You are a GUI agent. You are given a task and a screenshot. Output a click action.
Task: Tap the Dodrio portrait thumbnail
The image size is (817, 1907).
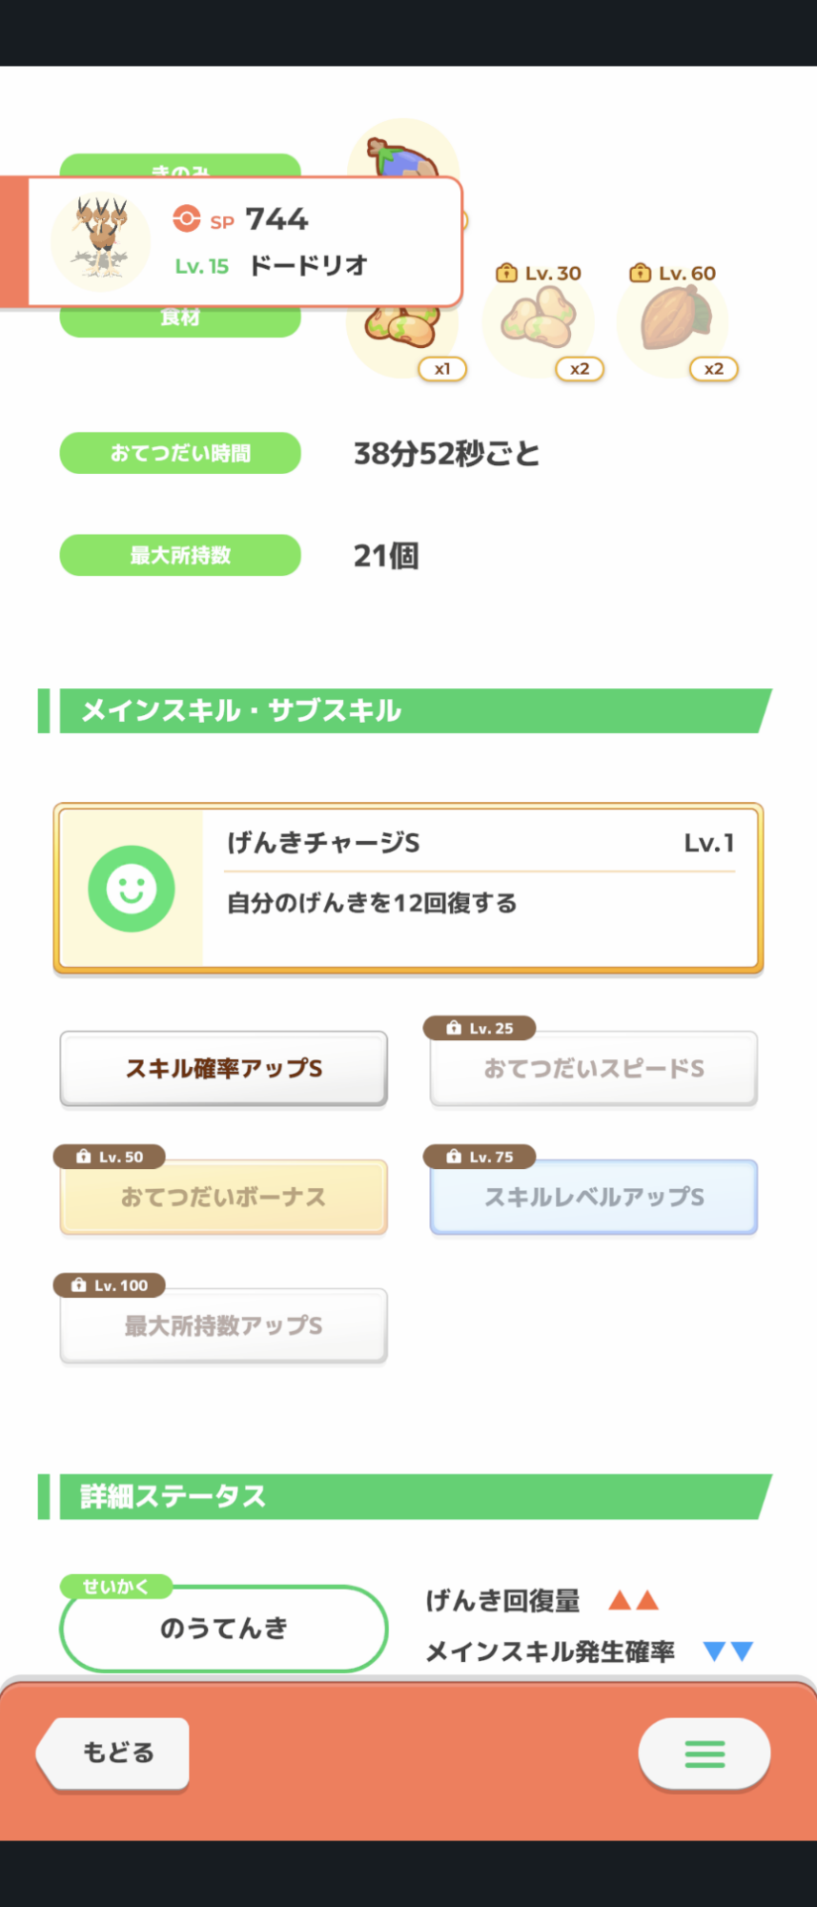point(100,241)
